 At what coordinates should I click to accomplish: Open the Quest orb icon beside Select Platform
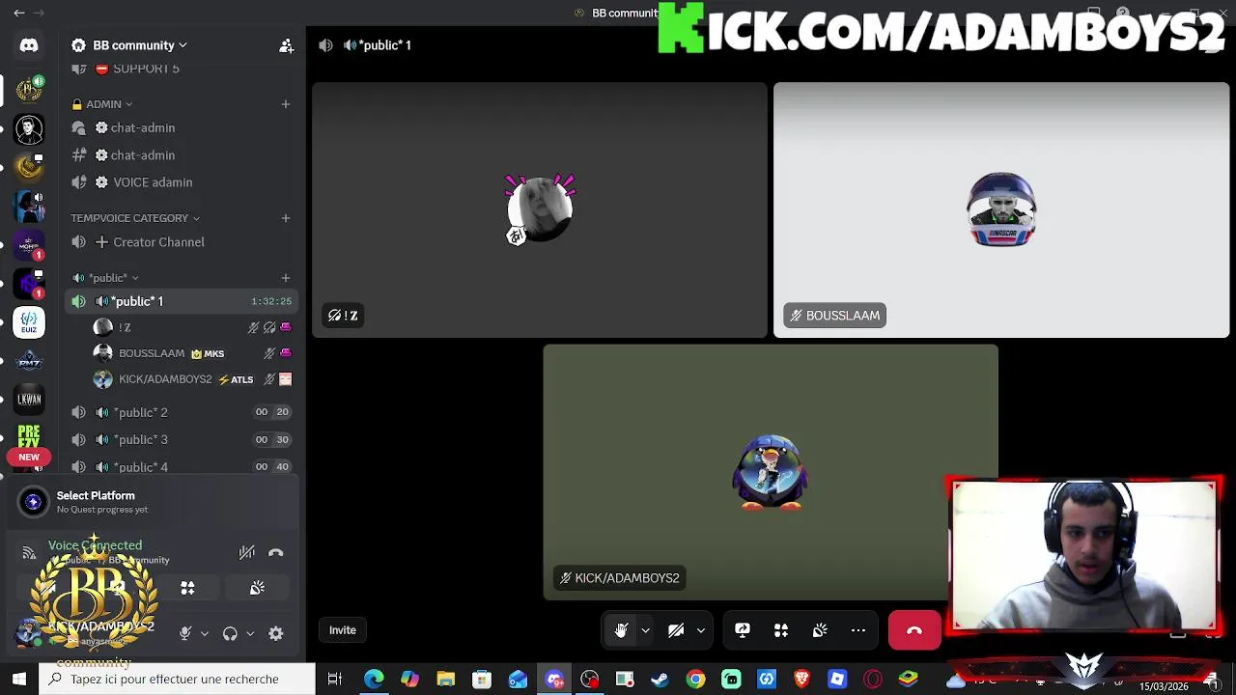(x=34, y=501)
